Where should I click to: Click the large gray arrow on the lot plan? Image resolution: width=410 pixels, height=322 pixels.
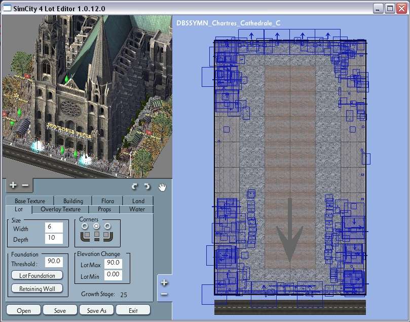click(290, 230)
